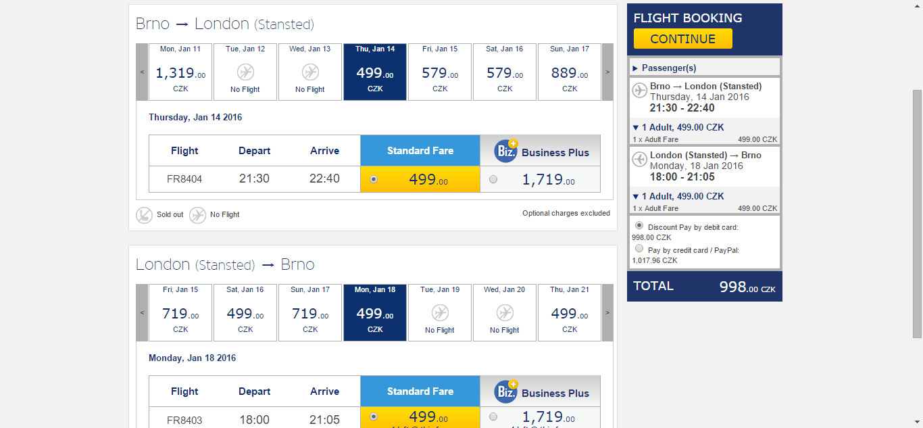Image resolution: width=923 pixels, height=428 pixels.
Task: Click the No Flight plane icon for Wed, Jan 13
Action: [310, 72]
